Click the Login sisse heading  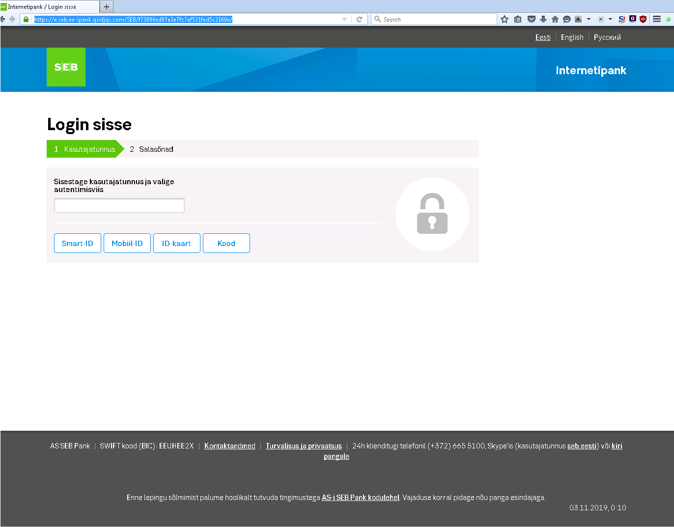click(89, 125)
